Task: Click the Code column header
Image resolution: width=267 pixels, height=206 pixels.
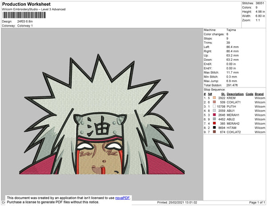Action: tap(250, 94)
